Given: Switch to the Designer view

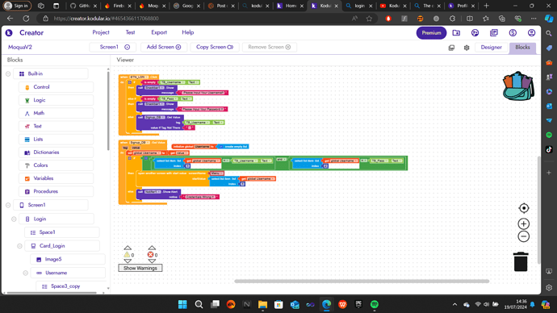Looking at the screenshot, I should pos(492,48).
